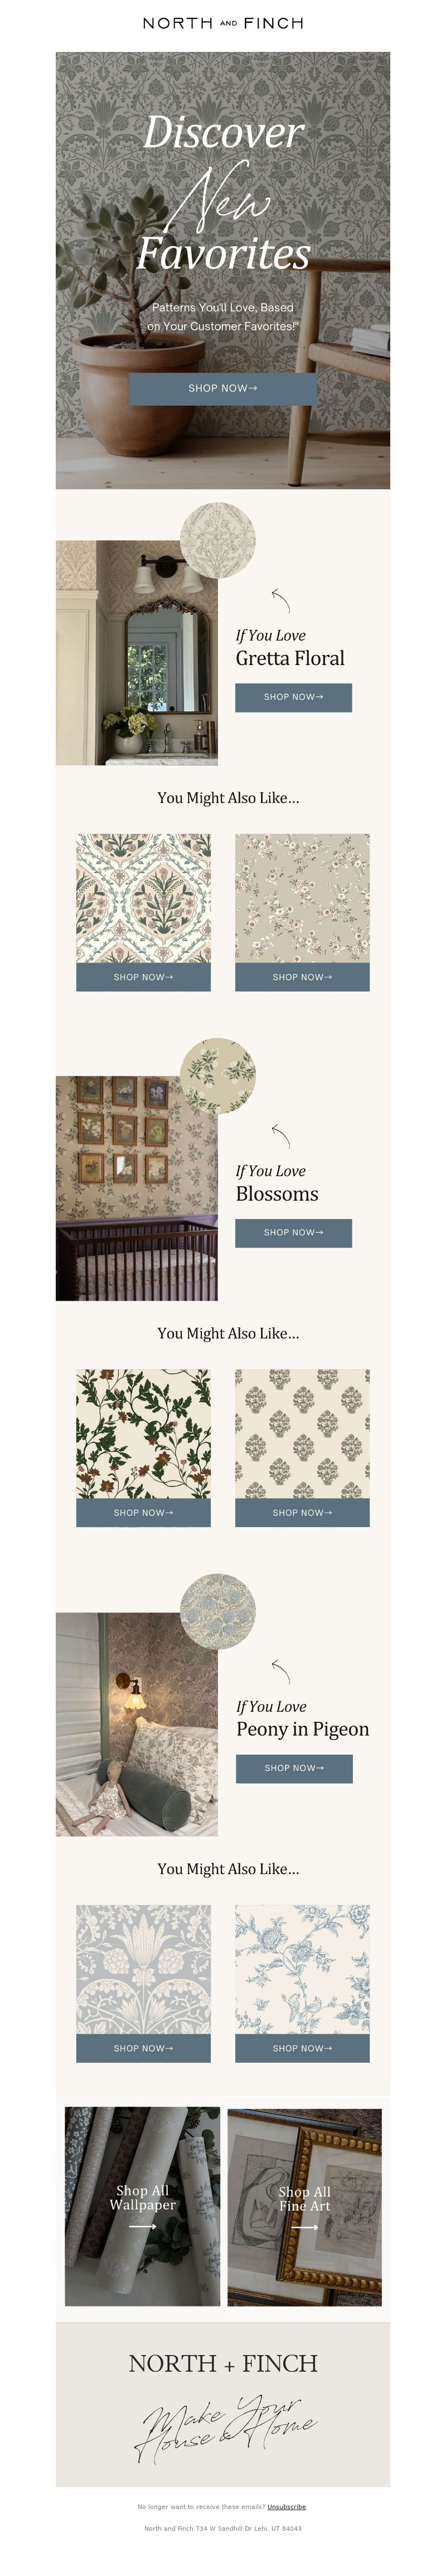Click the arrow under Shop All Fine Art
Viewport: 446px width, 2576px height.
(304, 2227)
